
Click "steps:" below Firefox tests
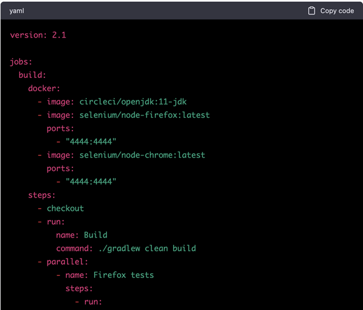coord(79,289)
